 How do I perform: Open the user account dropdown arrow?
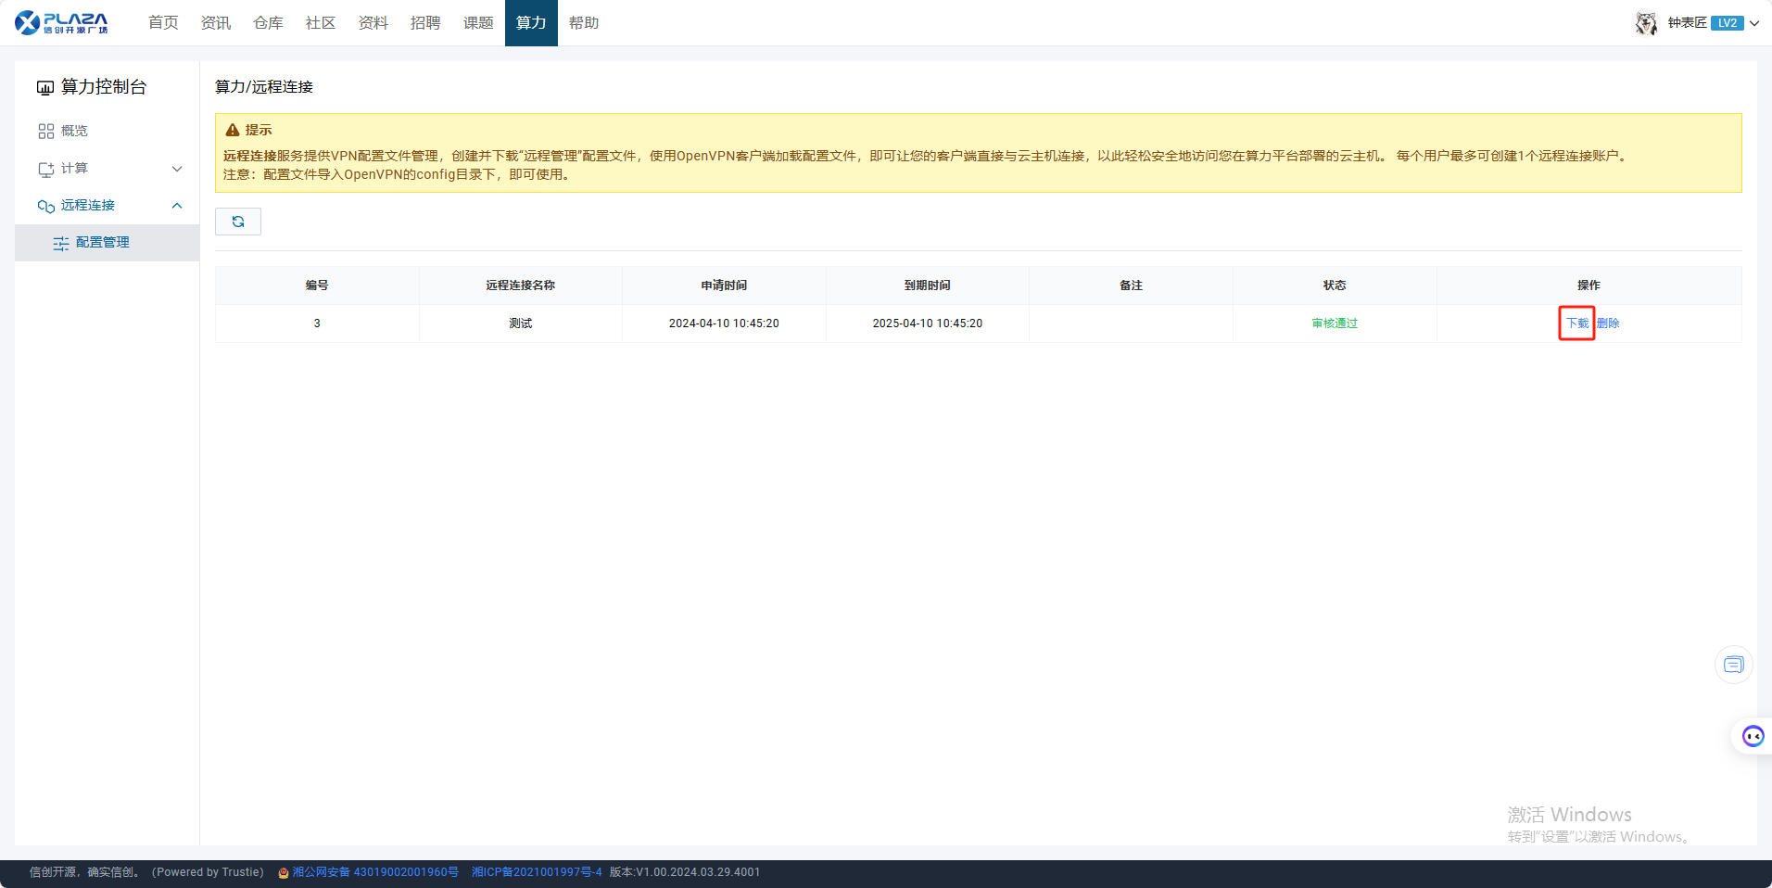(x=1754, y=23)
